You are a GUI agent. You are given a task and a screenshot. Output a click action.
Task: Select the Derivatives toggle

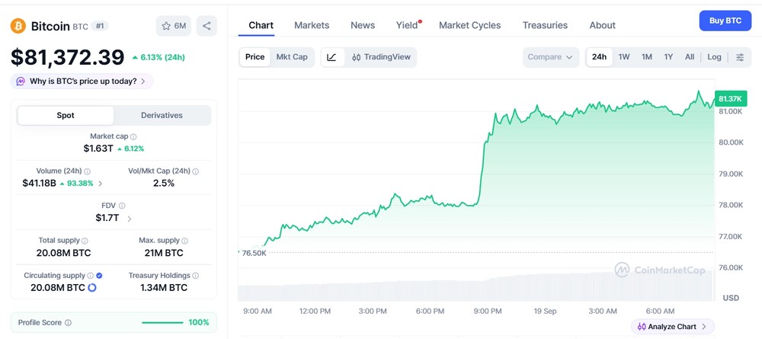(162, 116)
